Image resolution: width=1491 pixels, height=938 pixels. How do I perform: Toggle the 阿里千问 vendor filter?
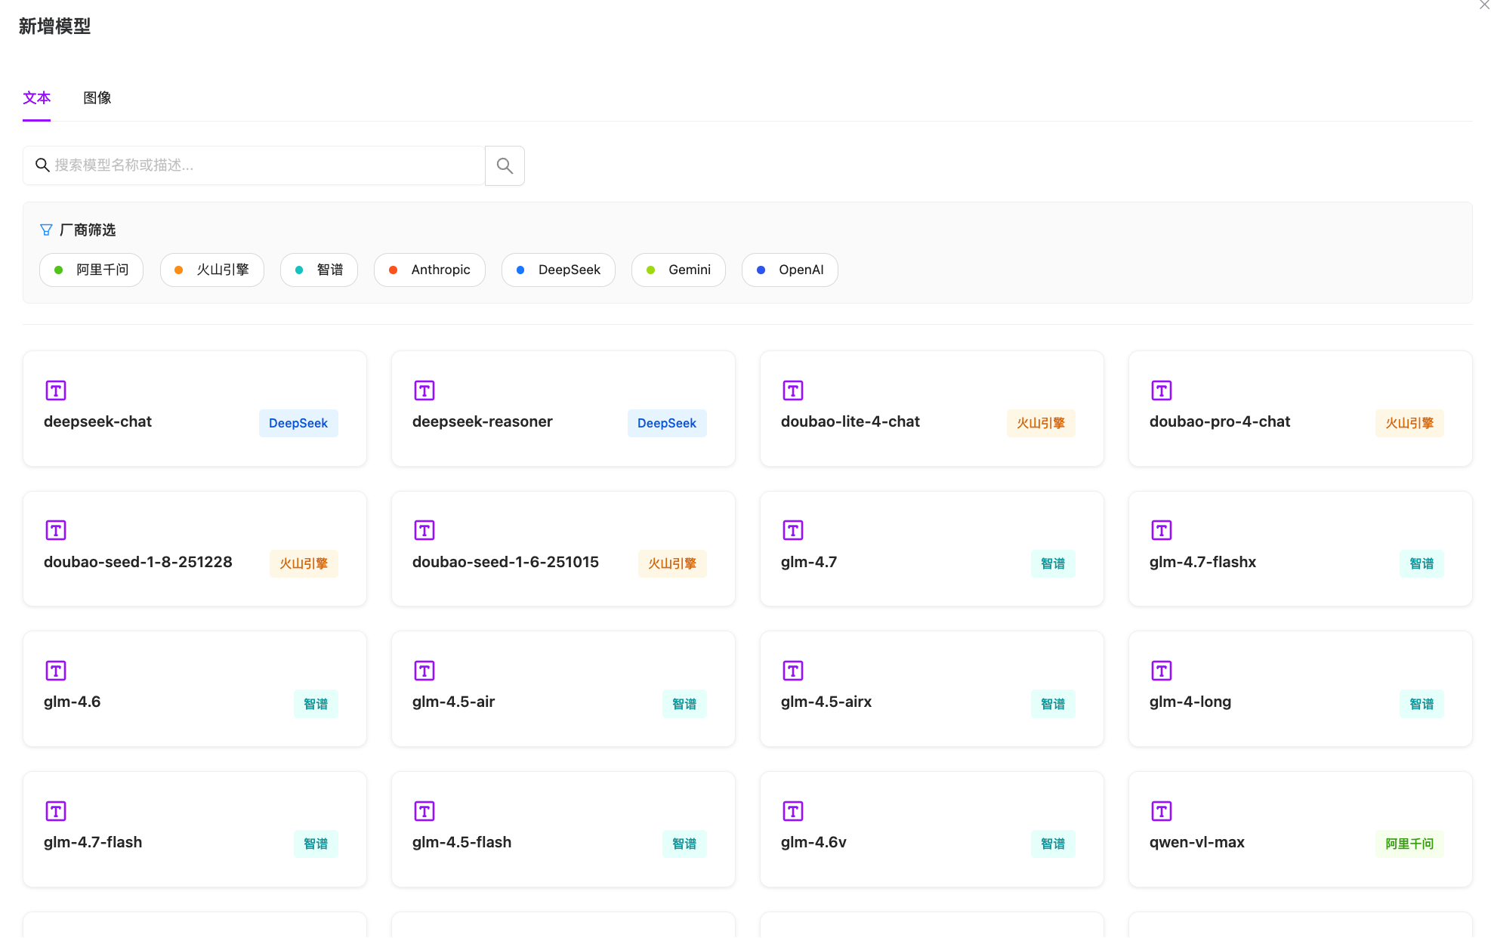click(91, 270)
